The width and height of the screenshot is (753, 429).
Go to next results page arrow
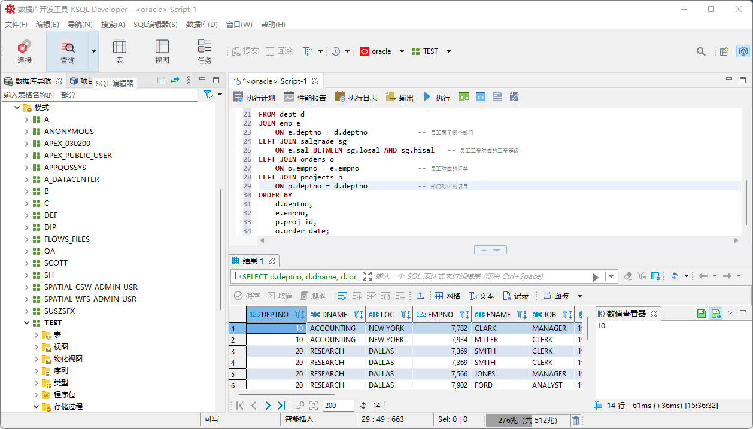coord(268,406)
